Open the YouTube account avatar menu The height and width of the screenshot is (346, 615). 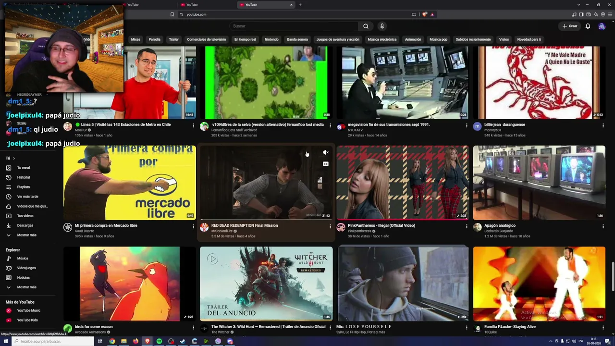[602, 26]
